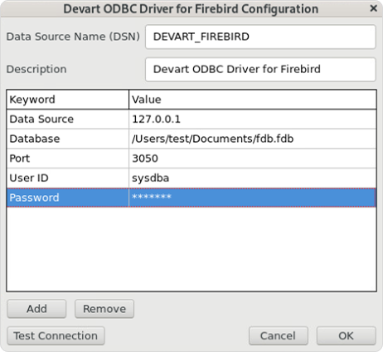Click the masked password value cell
Screen dimensions: 383x352
coord(253,198)
